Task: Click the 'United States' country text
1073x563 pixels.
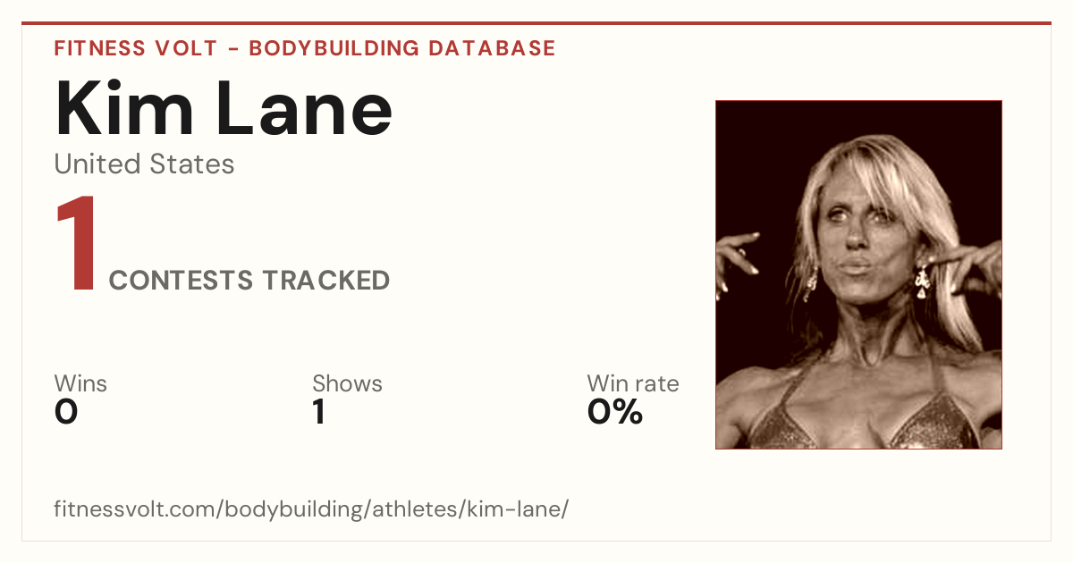Action: 144,164
